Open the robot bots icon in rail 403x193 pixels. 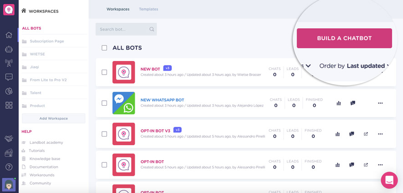tap(9, 49)
